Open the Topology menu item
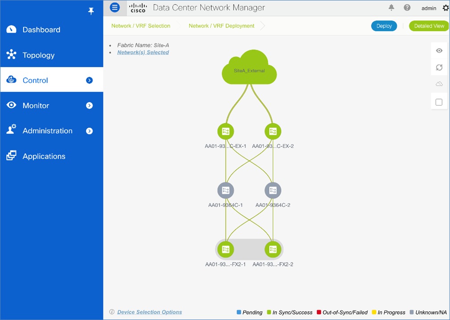Viewport: 450px width, 320px height. coord(52,55)
